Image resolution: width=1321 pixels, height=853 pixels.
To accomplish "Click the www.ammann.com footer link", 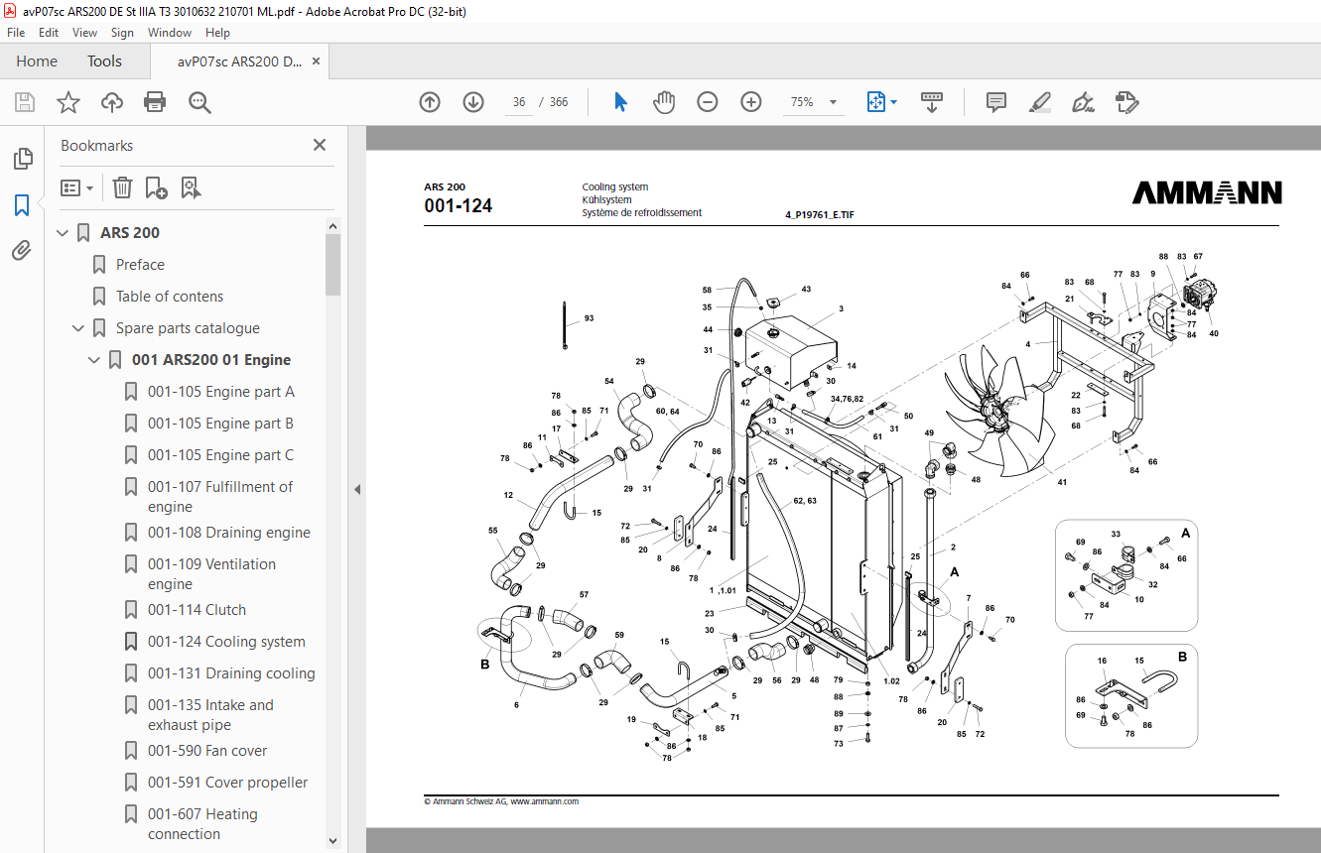I will pyautogui.click(x=545, y=801).
